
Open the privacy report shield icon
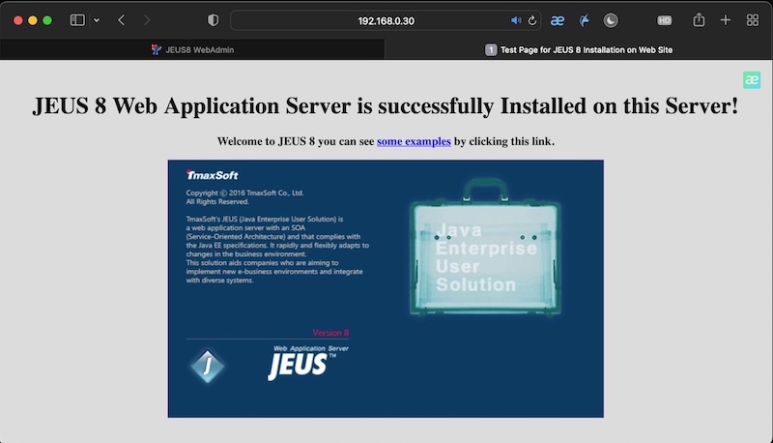(214, 20)
